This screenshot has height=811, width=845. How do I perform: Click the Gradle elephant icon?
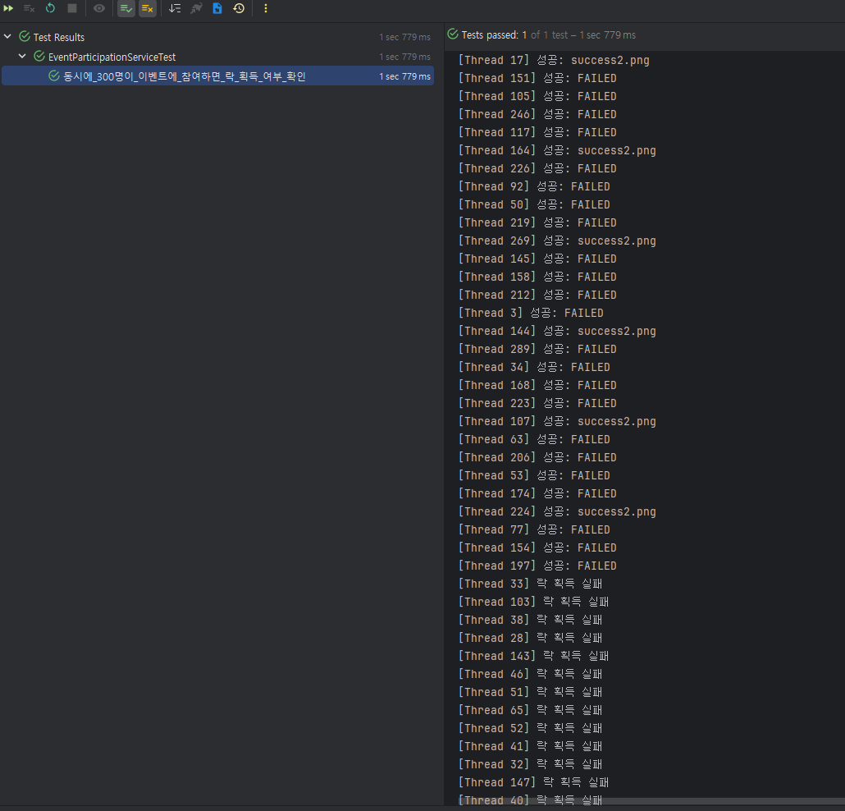tap(196, 9)
